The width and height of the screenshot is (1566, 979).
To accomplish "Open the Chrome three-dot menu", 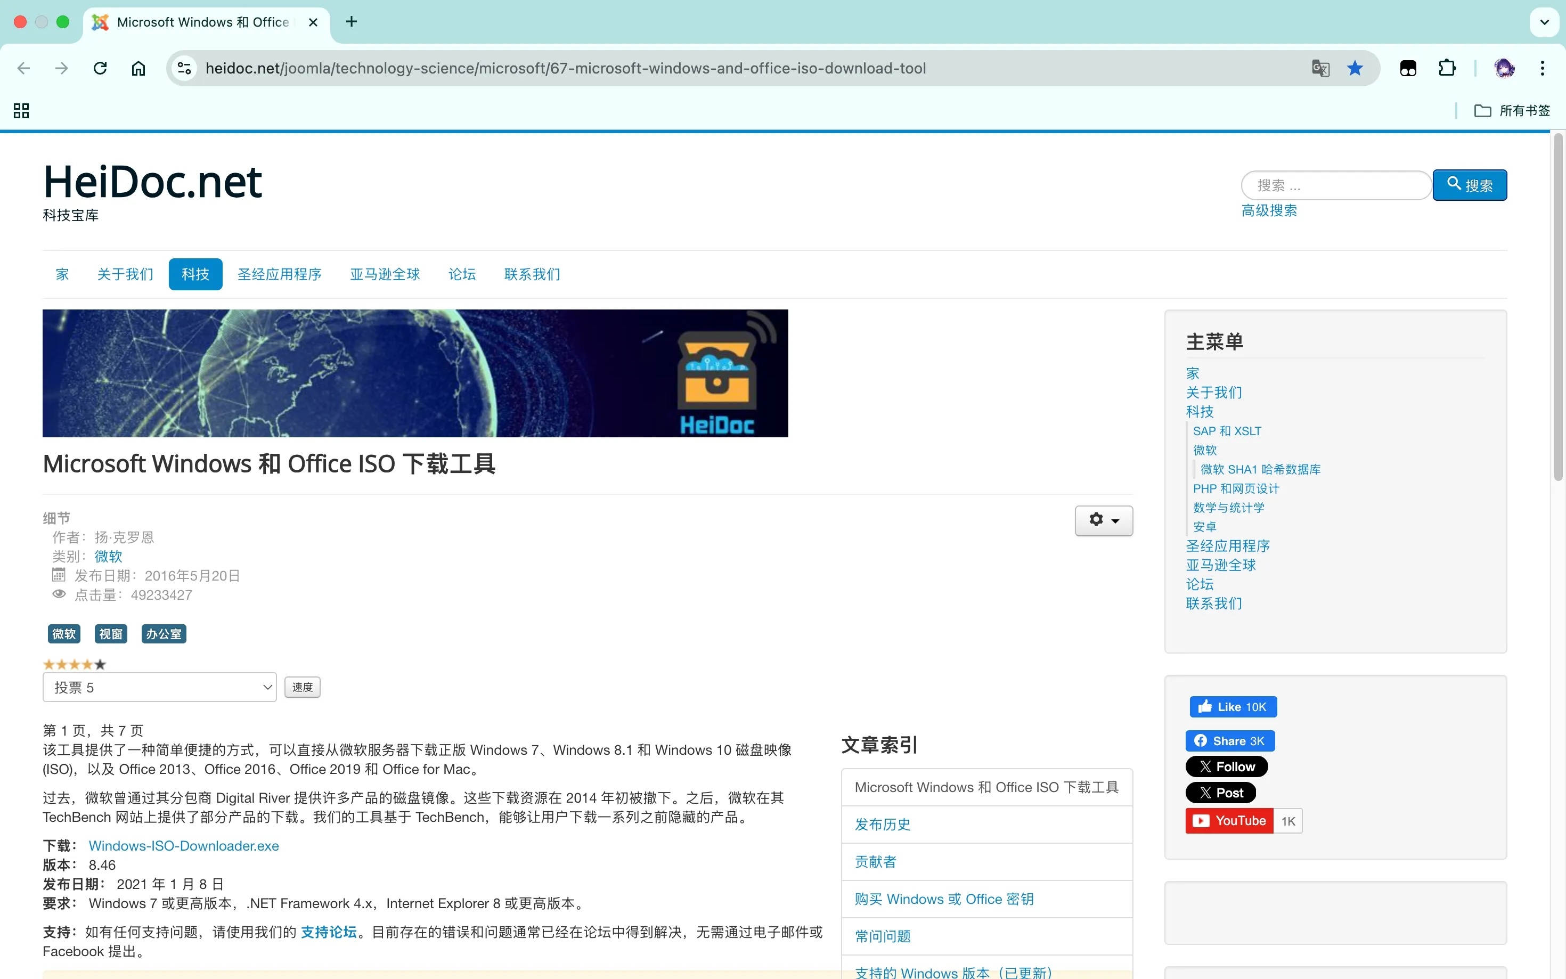I will 1542,68.
